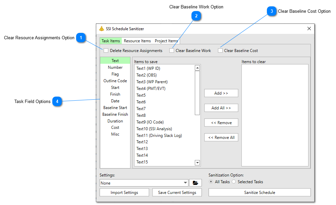Select Text14 in Items to save

[142, 155]
